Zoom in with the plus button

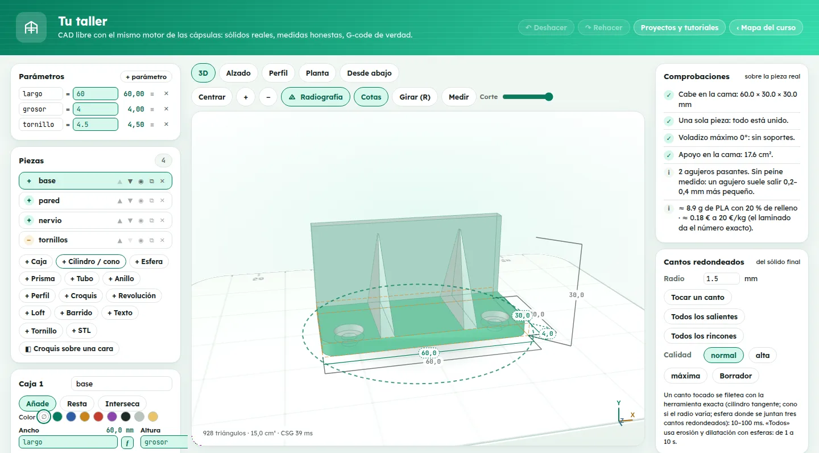(246, 97)
